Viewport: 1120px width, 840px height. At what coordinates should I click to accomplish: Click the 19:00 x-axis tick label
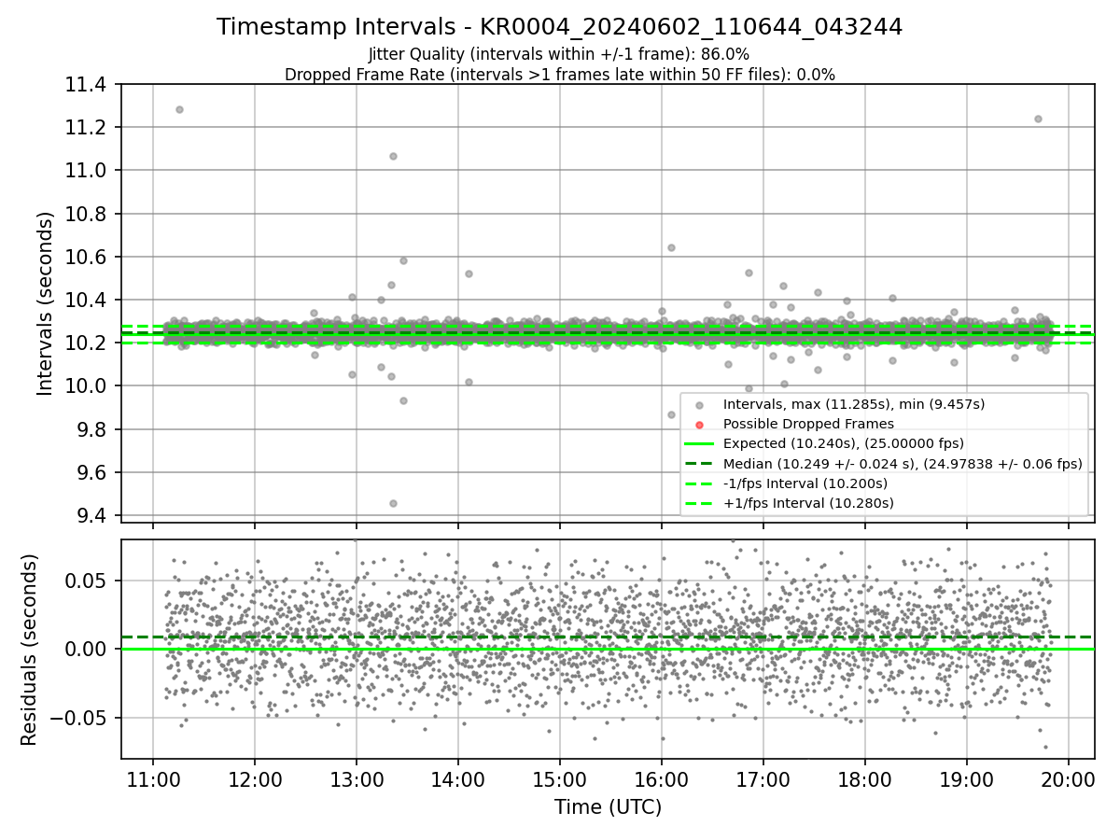point(967,777)
